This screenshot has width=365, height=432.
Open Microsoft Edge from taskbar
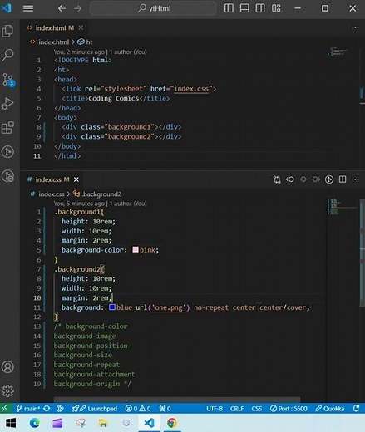tap(34, 423)
